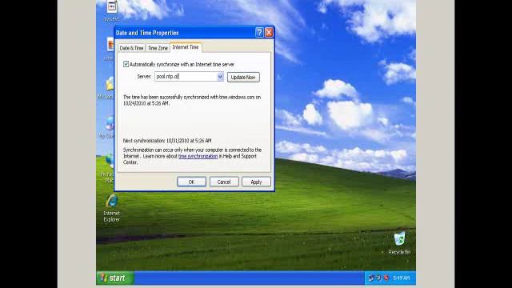Click the Apply button
Screen dimensions: 512x288
(x=256, y=182)
